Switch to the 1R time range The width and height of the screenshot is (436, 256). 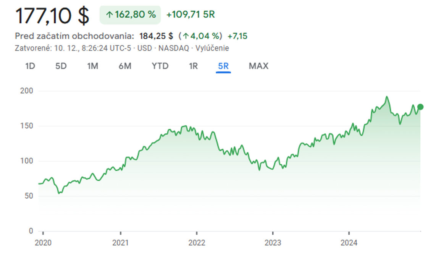pyautogui.click(x=193, y=66)
